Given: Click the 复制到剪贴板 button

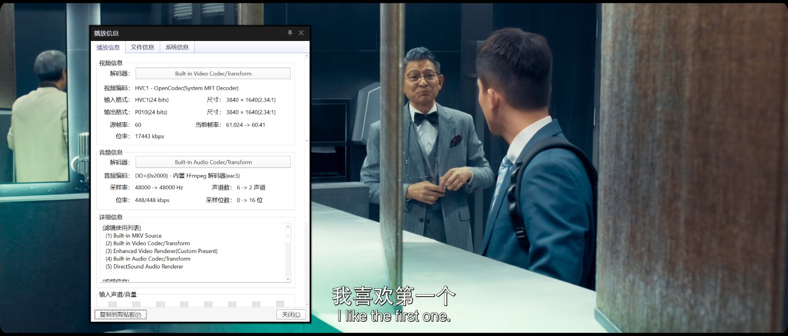Looking at the screenshot, I should pos(120,314).
